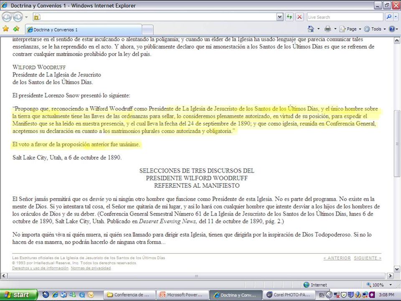Click the italic 'Deseret Evening News' text
This screenshot has height=301, width=401.
[168, 221]
